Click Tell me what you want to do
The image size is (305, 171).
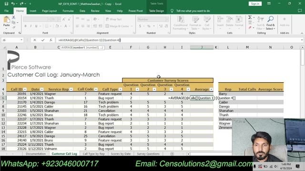coord(193,11)
